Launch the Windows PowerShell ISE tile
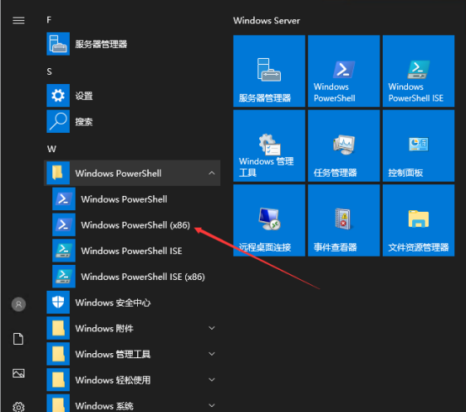Viewport: 466px width, 412px height. [x=418, y=71]
